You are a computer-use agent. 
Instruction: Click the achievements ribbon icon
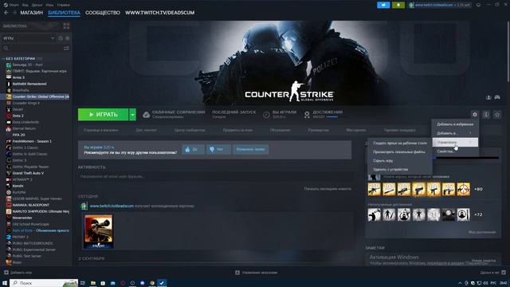pyautogui.click(x=307, y=115)
